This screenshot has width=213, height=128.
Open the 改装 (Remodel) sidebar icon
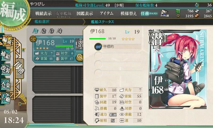coord(6,70)
